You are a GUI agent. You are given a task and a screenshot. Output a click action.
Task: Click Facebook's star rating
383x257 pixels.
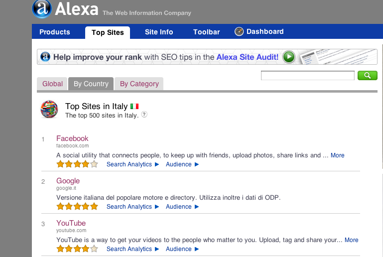[x=77, y=164]
